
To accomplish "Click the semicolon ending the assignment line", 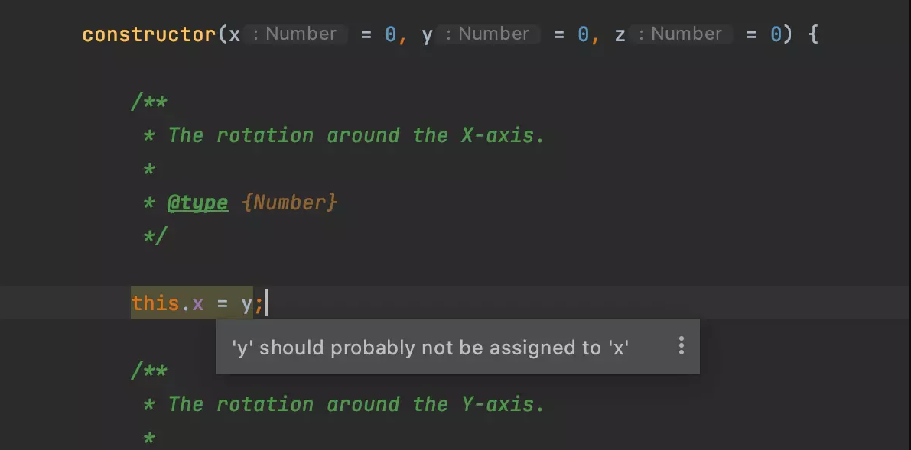I will [259, 303].
